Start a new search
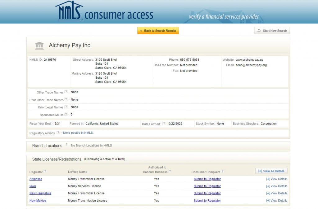Viewport: 318px width, 209px height. 272,31
